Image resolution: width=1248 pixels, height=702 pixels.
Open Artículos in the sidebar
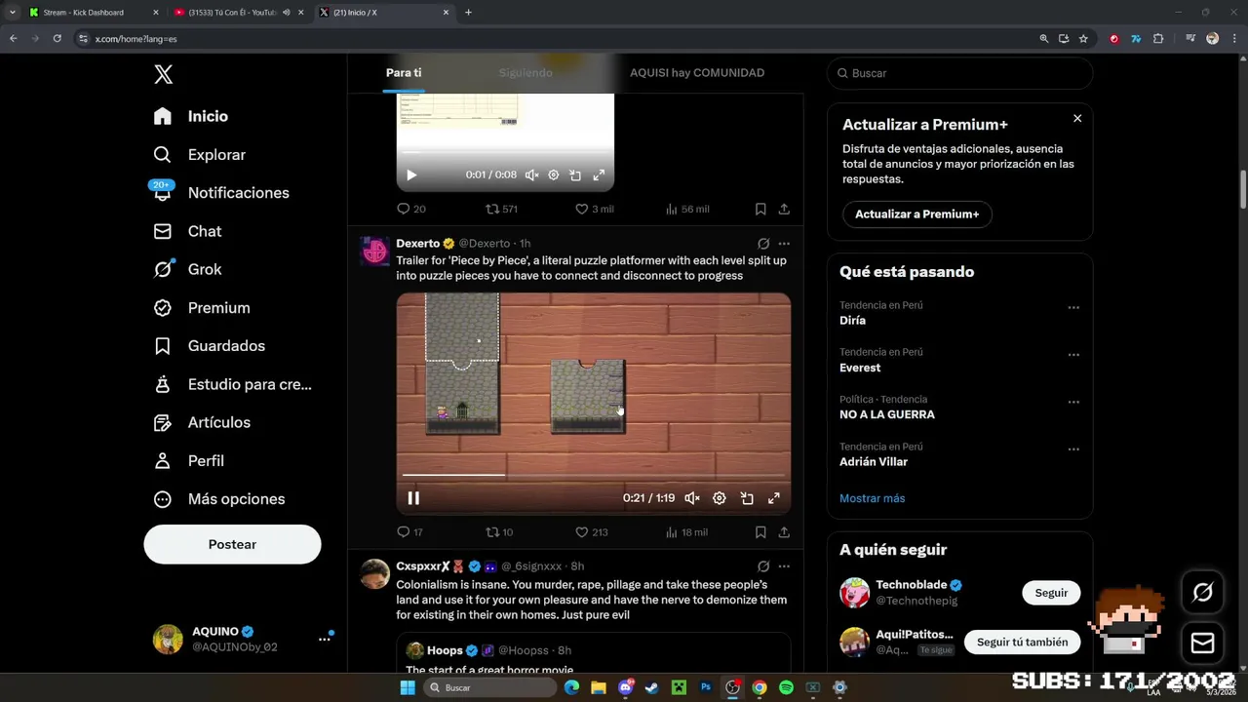(x=202, y=422)
